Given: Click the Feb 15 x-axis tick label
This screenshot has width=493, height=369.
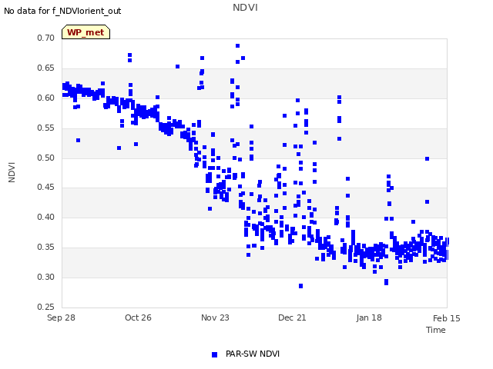Looking at the screenshot, I should coord(447,318).
